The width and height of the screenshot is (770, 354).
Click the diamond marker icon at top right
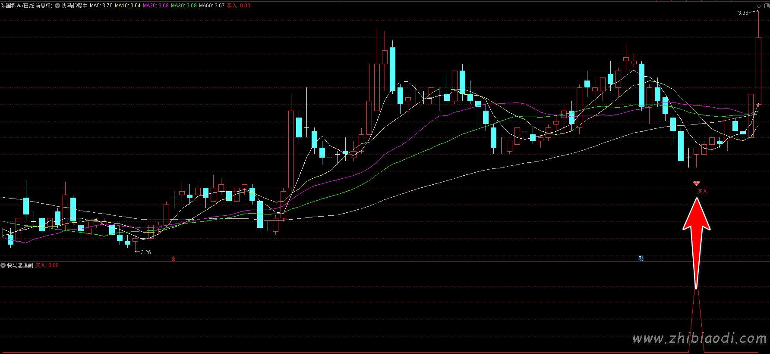(759, 6)
